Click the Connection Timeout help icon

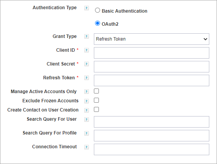click(x=87, y=147)
